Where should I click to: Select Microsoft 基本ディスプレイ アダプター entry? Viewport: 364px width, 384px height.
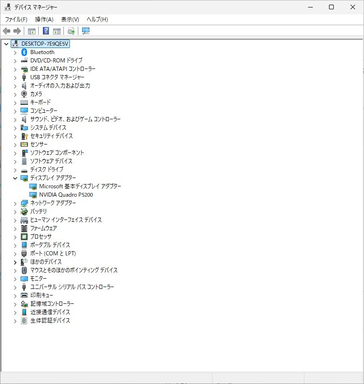point(80,186)
